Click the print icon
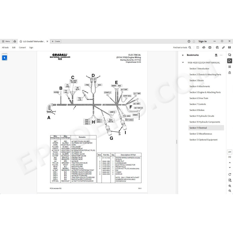The image size is (233, 233). [210, 47]
